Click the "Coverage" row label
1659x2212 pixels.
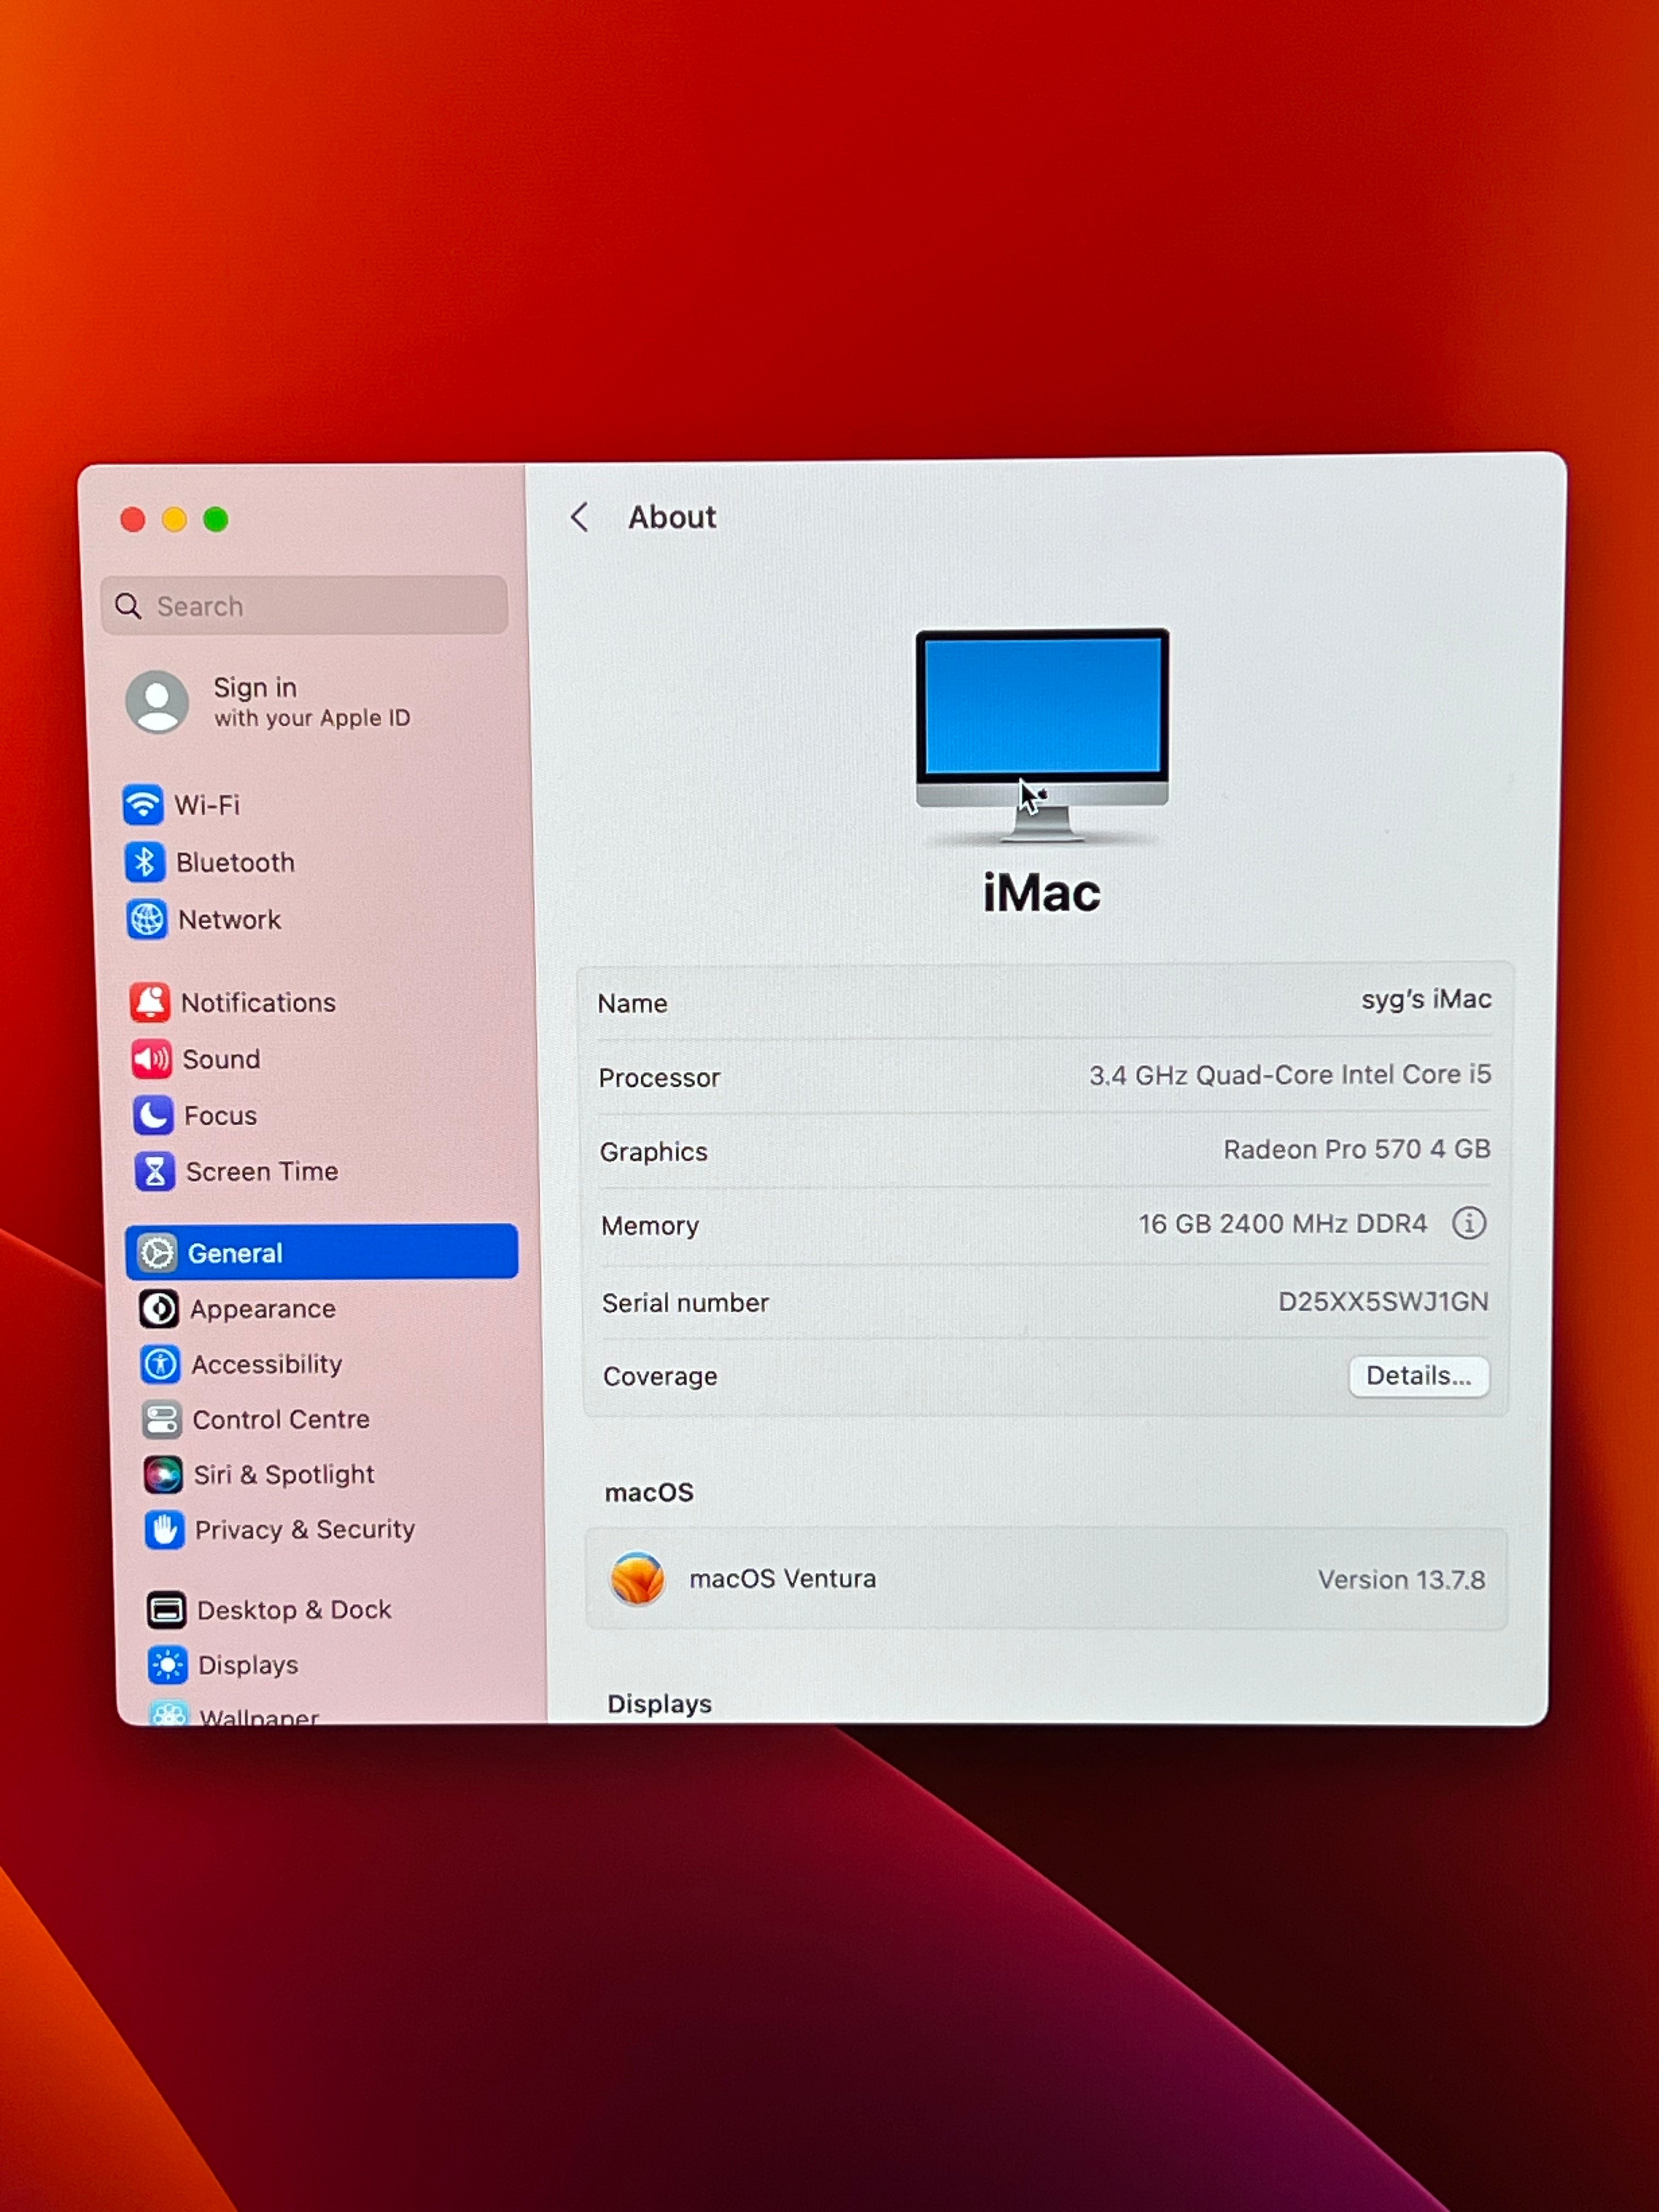(x=660, y=1376)
